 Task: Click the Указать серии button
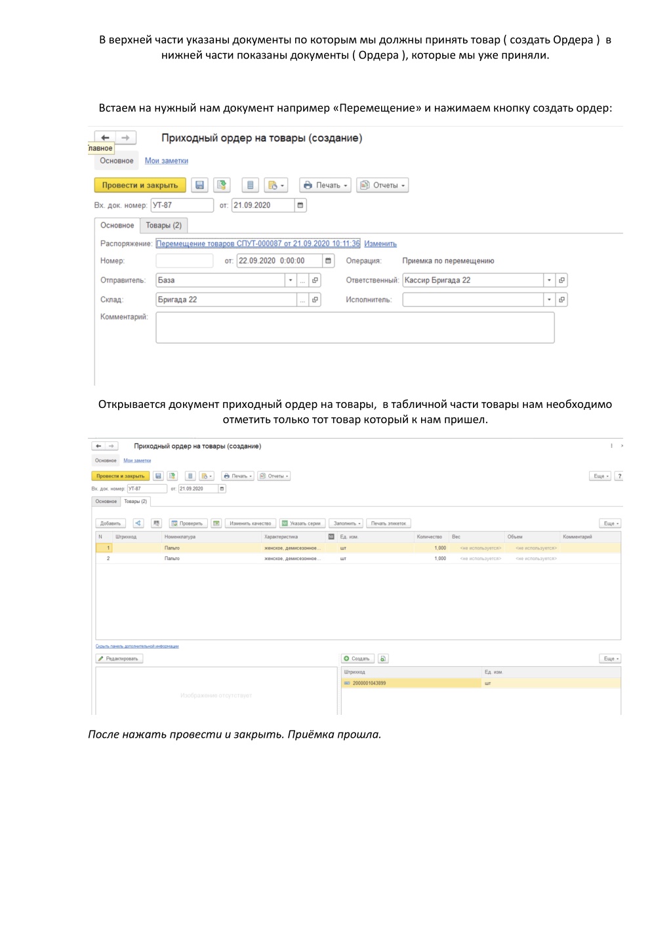tap(302, 523)
